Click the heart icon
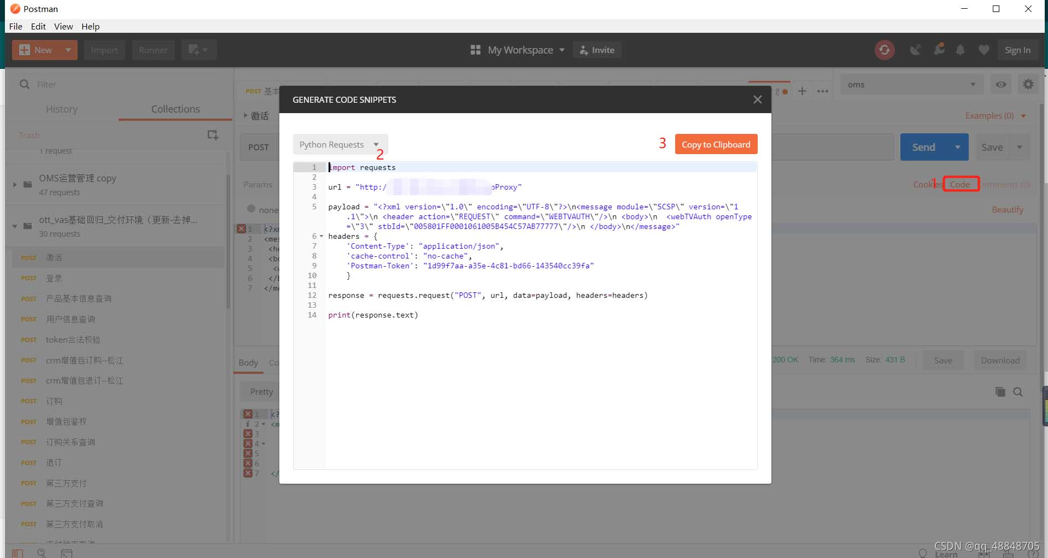Image resolution: width=1048 pixels, height=558 pixels. [983, 50]
